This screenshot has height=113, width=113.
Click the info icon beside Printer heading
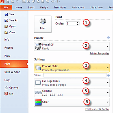(108, 38)
